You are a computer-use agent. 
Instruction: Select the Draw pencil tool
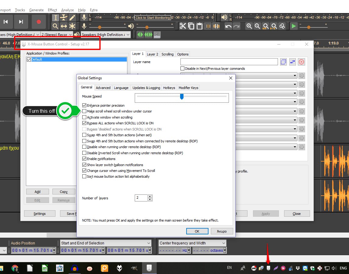[x=72, y=18]
